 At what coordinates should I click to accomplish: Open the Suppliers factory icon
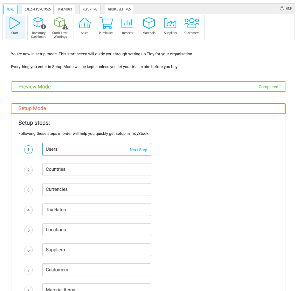point(170,23)
